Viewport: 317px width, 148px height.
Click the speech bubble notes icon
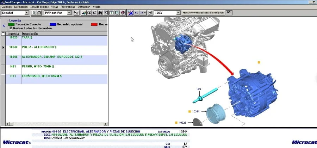150,13
